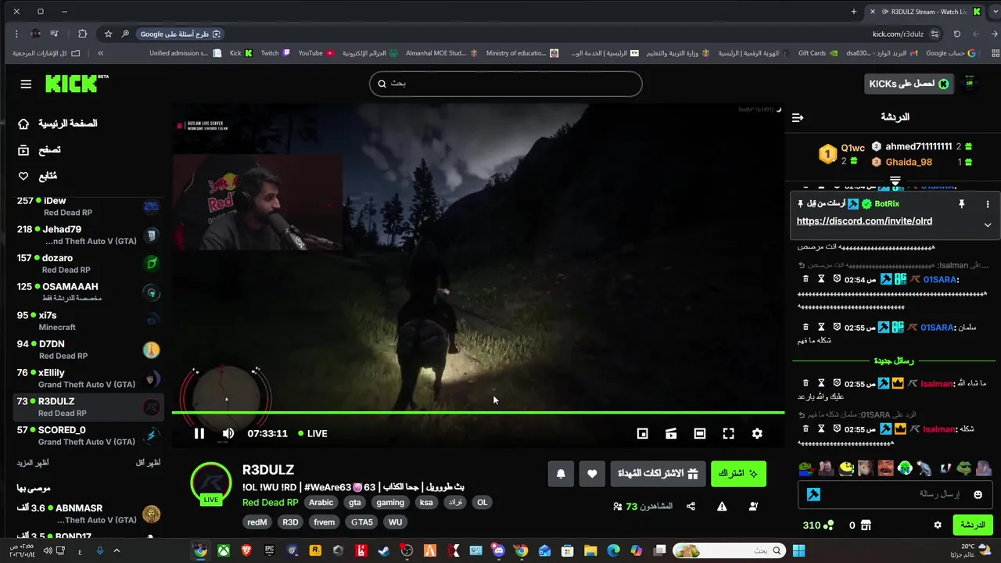The width and height of the screenshot is (1001, 563).
Task: Go to Home page in sidebar
Action: pyautogui.click(x=58, y=124)
